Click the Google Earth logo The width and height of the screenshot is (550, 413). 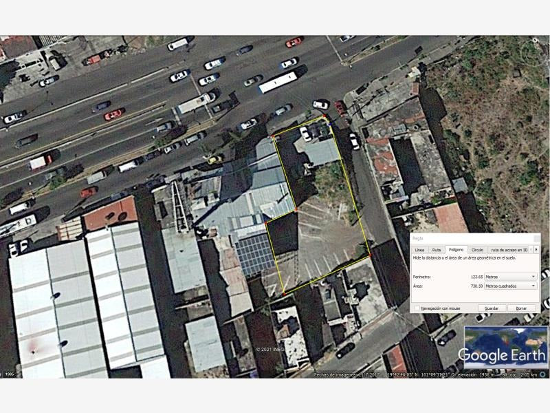[x=503, y=355]
